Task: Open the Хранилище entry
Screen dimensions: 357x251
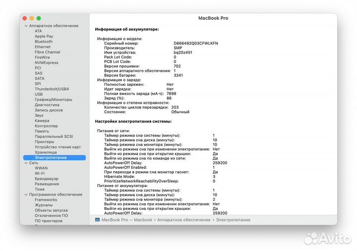Action: (46, 152)
